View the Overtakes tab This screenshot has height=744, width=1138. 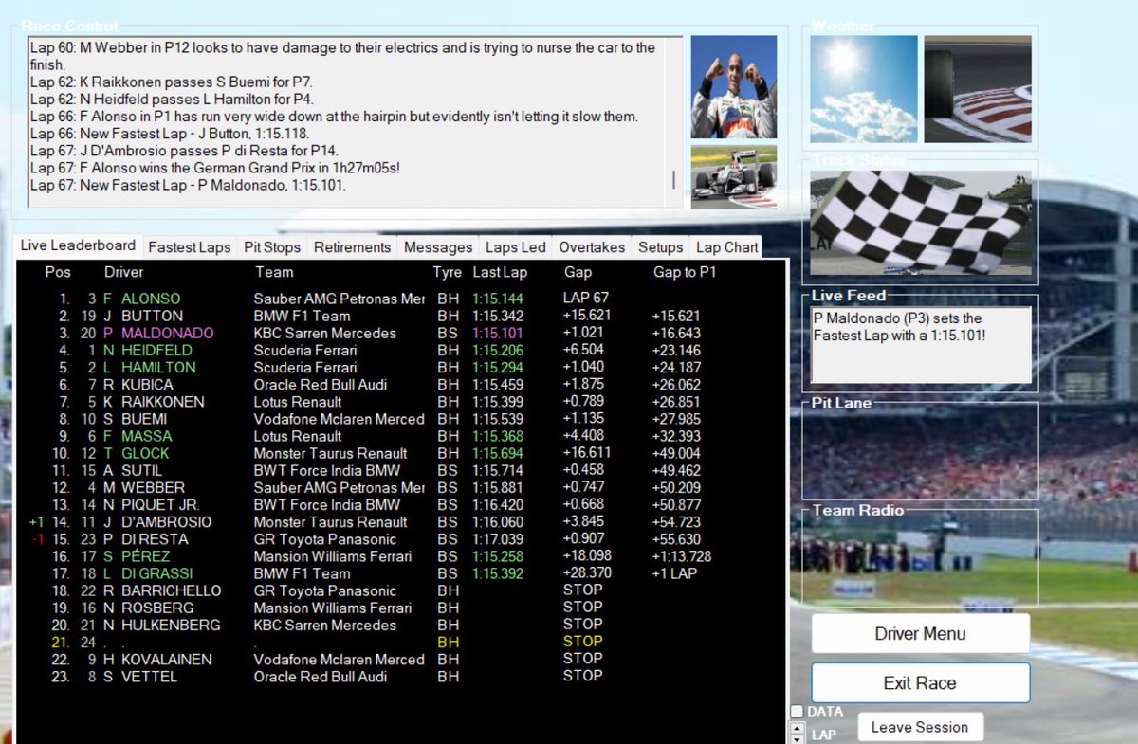(592, 247)
